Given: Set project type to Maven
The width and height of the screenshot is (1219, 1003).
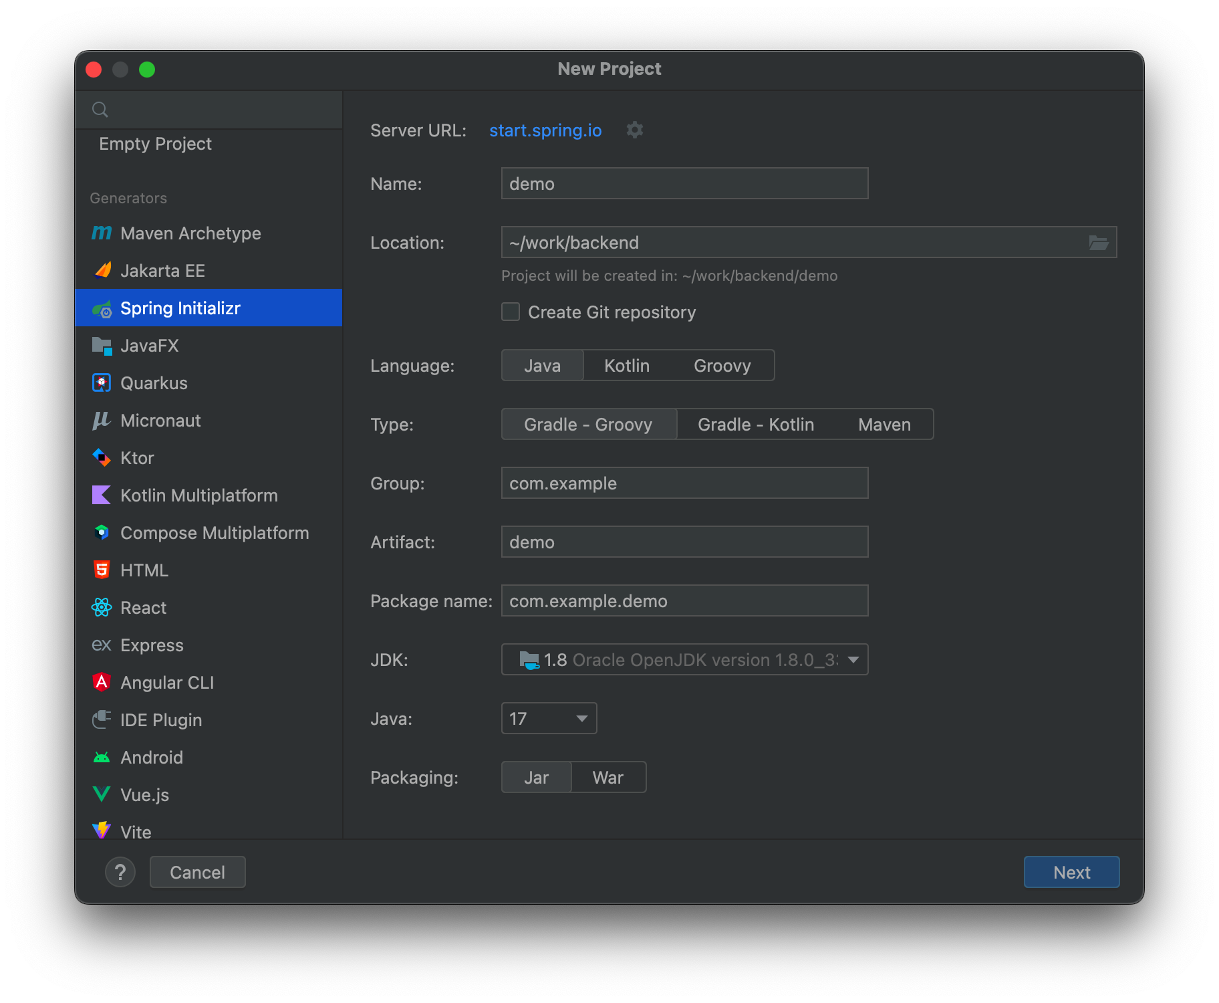Looking at the screenshot, I should point(884,425).
